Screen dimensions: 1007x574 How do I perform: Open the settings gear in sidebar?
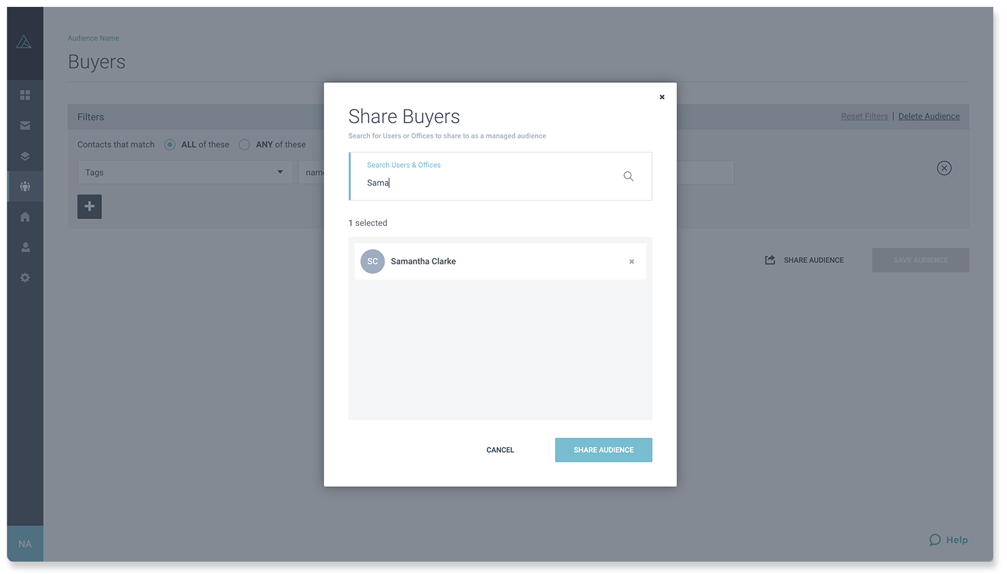pos(25,277)
